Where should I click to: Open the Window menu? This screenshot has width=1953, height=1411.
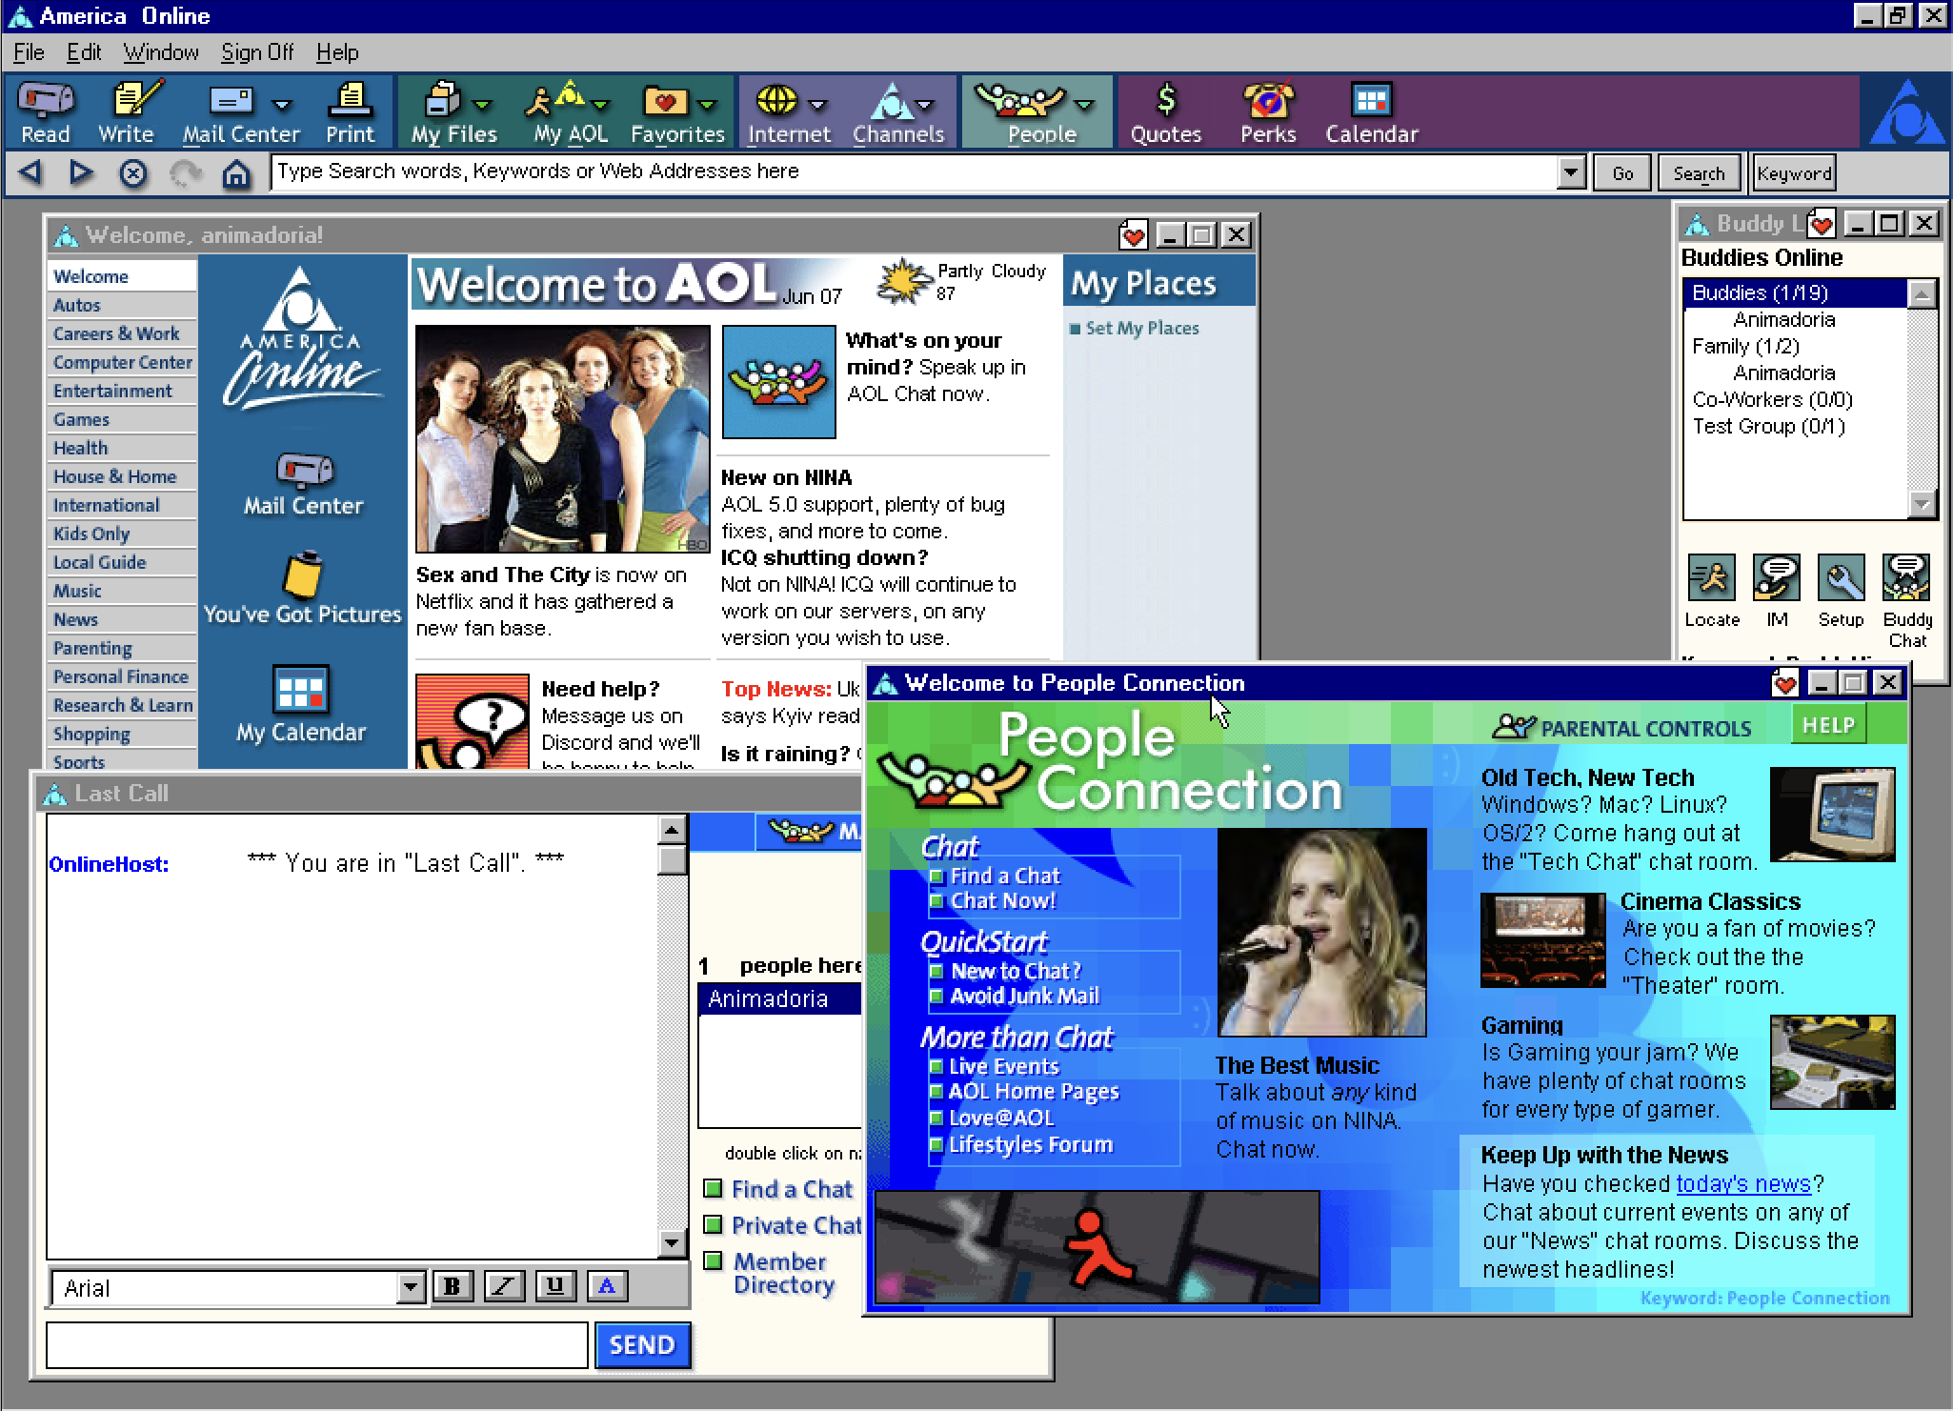click(161, 52)
